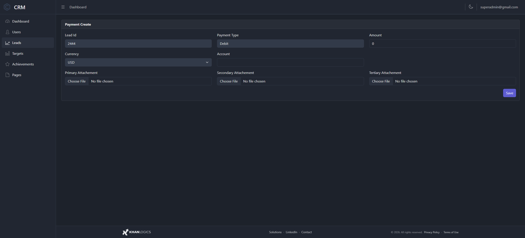Click the CRM brand title
The image size is (525, 238).
click(x=20, y=7)
